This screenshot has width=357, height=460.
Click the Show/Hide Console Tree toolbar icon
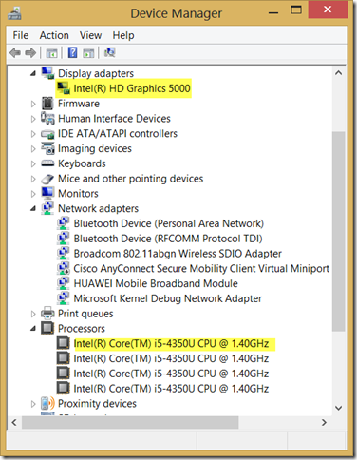51,53
